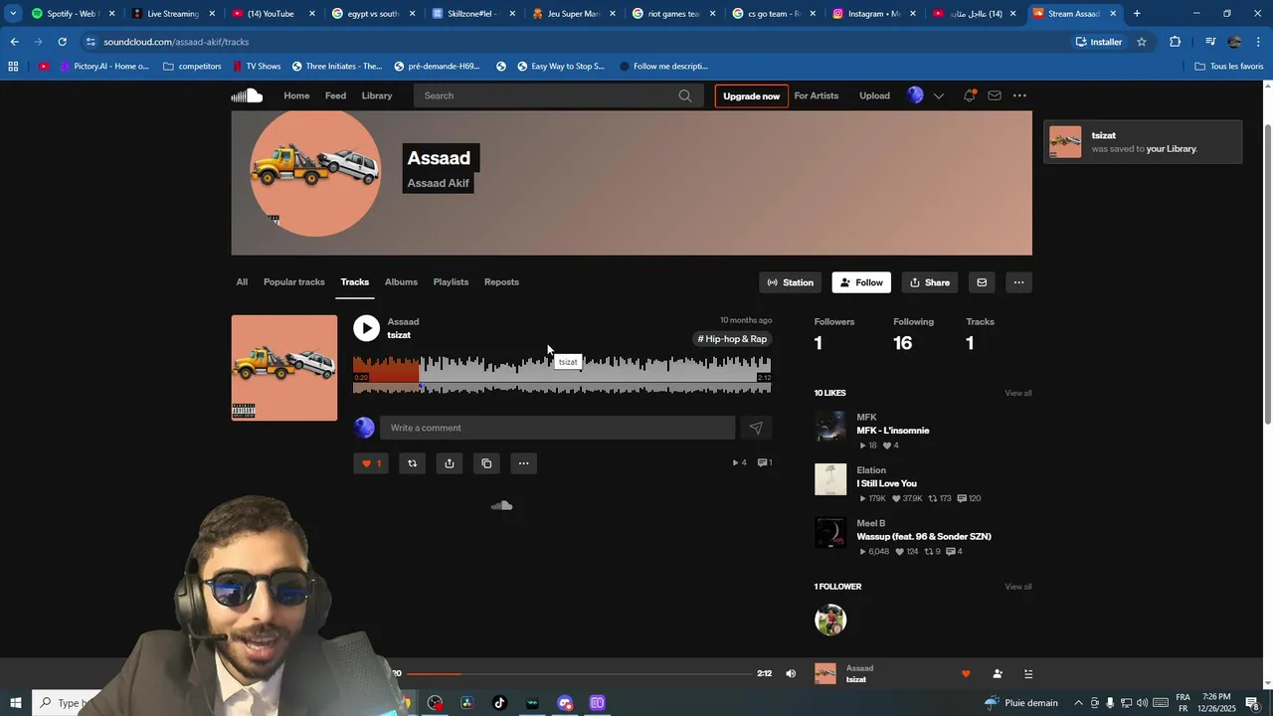Screen dimensions: 1273x716
Task: Switch to the Reposts tab
Action: click(x=501, y=282)
